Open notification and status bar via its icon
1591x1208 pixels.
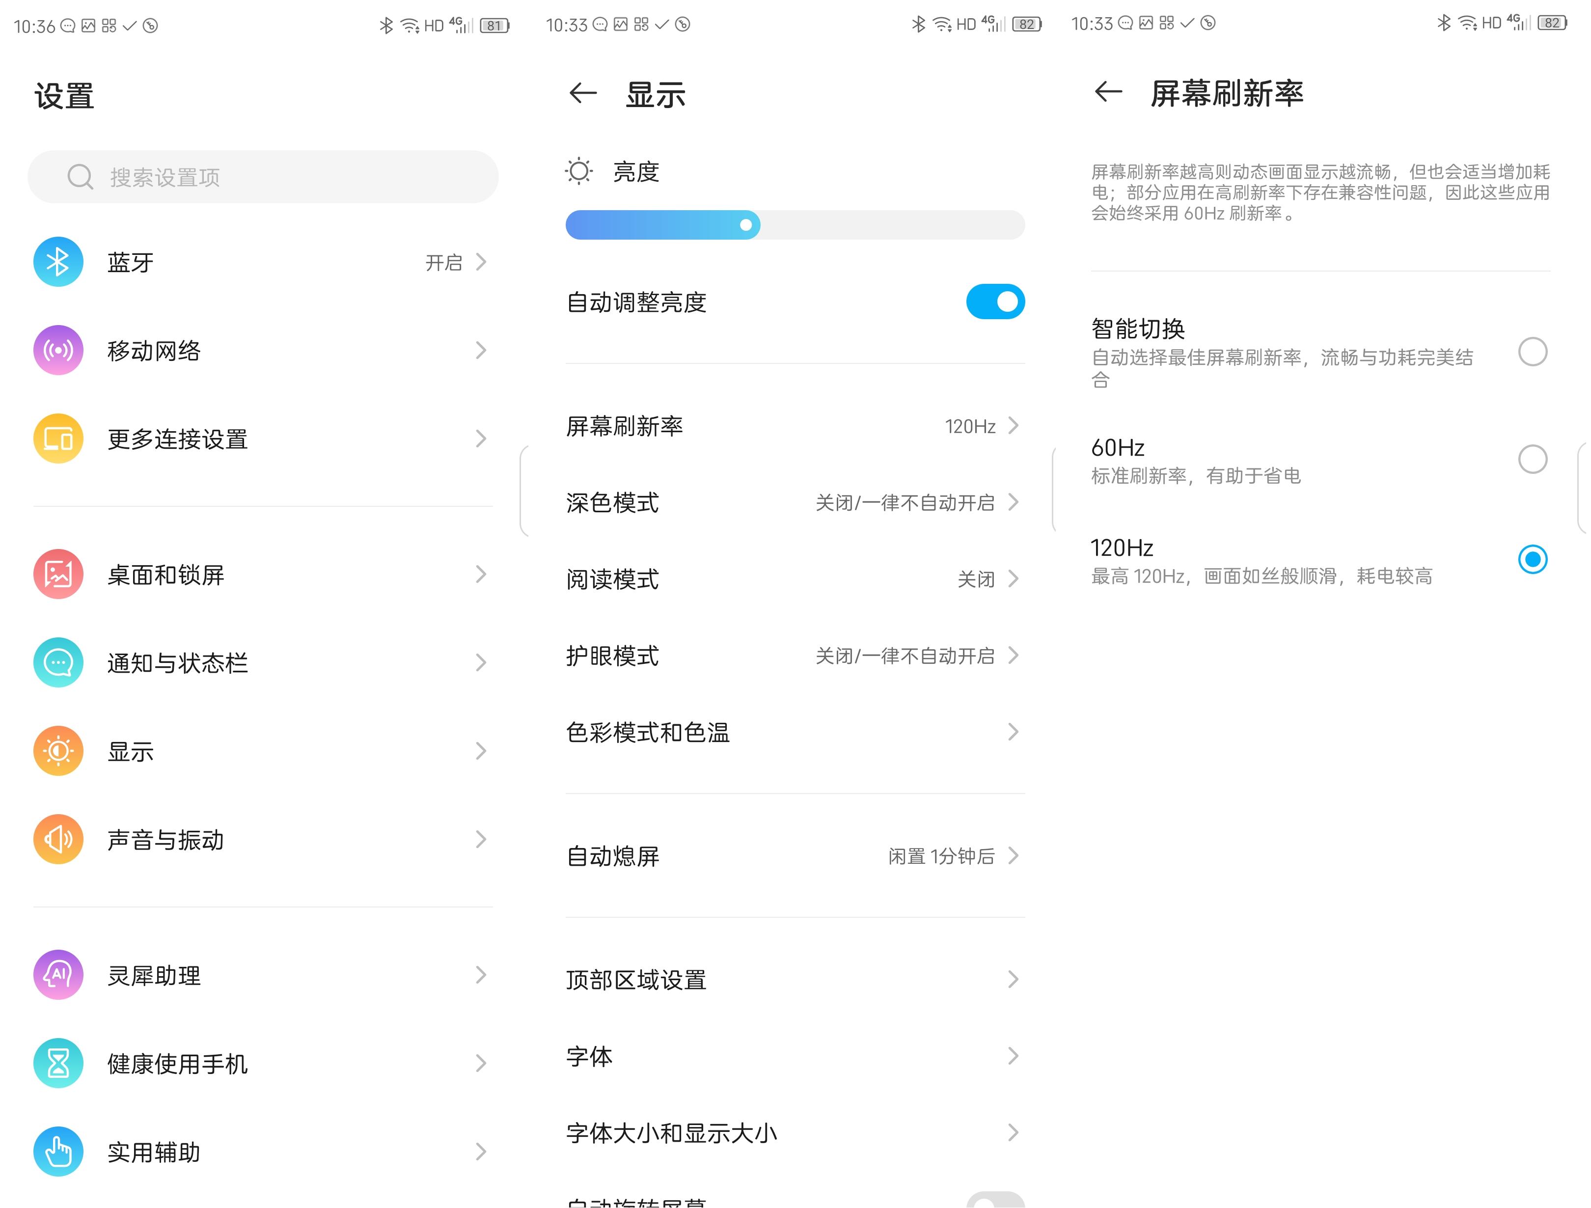58,662
